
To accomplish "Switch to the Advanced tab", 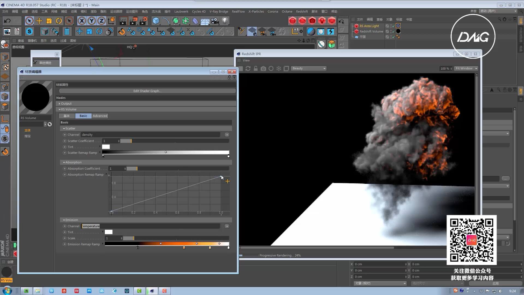I will pyautogui.click(x=100, y=116).
